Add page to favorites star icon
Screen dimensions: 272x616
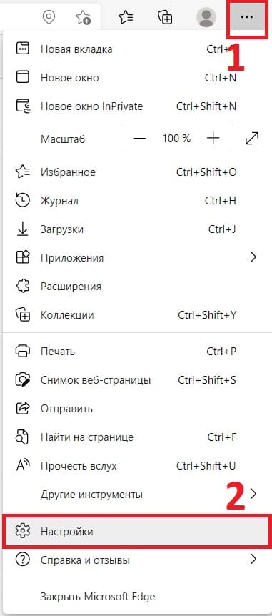83,17
